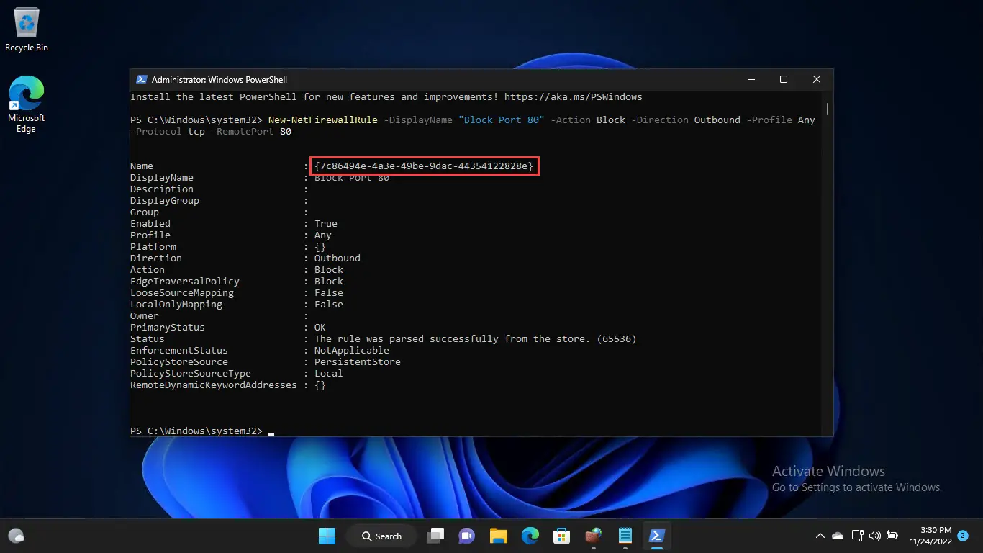Click the "Block Port 80" quoted string
This screenshot has height=553, width=983.
pyautogui.click(x=501, y=120)
